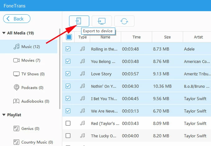Sort songs by Artist column header
The width and height of the screenshot is (211, 146).
(x=198, y=37)
